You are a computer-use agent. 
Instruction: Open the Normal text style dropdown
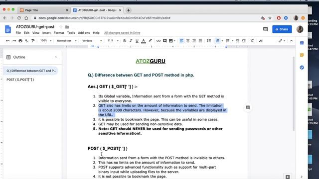click(x=66, y=41)
